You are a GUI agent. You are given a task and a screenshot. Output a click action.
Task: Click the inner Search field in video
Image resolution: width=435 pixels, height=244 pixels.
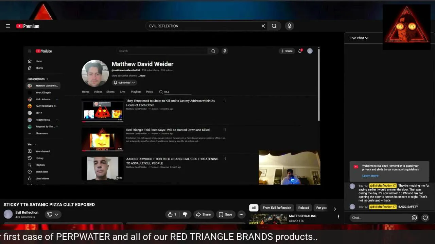[161, 51]
